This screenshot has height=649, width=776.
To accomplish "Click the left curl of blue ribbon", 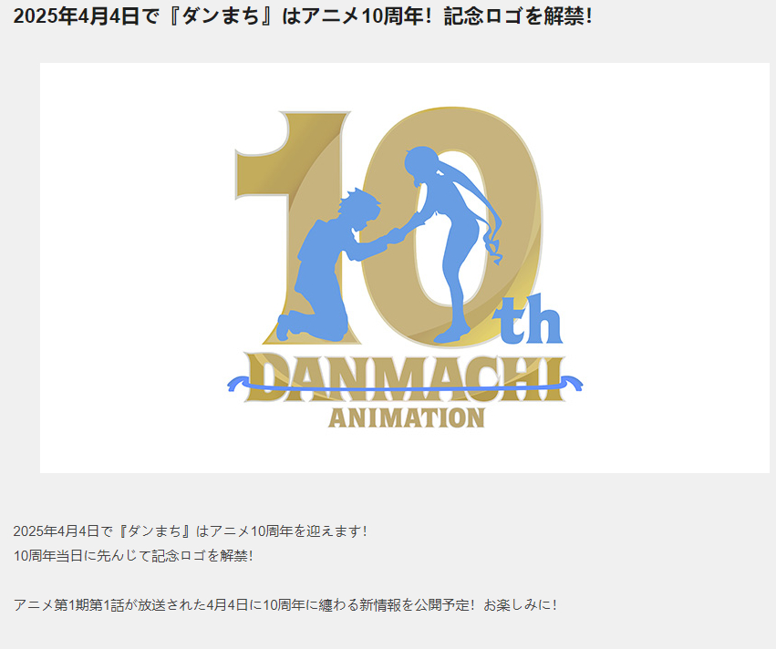I will click(237, 383).
